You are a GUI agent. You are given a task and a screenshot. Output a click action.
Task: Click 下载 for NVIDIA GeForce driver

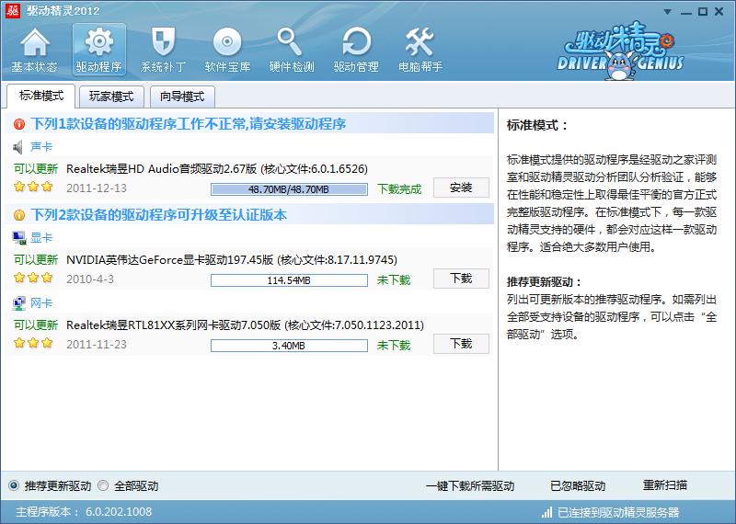tap(460, 279)
